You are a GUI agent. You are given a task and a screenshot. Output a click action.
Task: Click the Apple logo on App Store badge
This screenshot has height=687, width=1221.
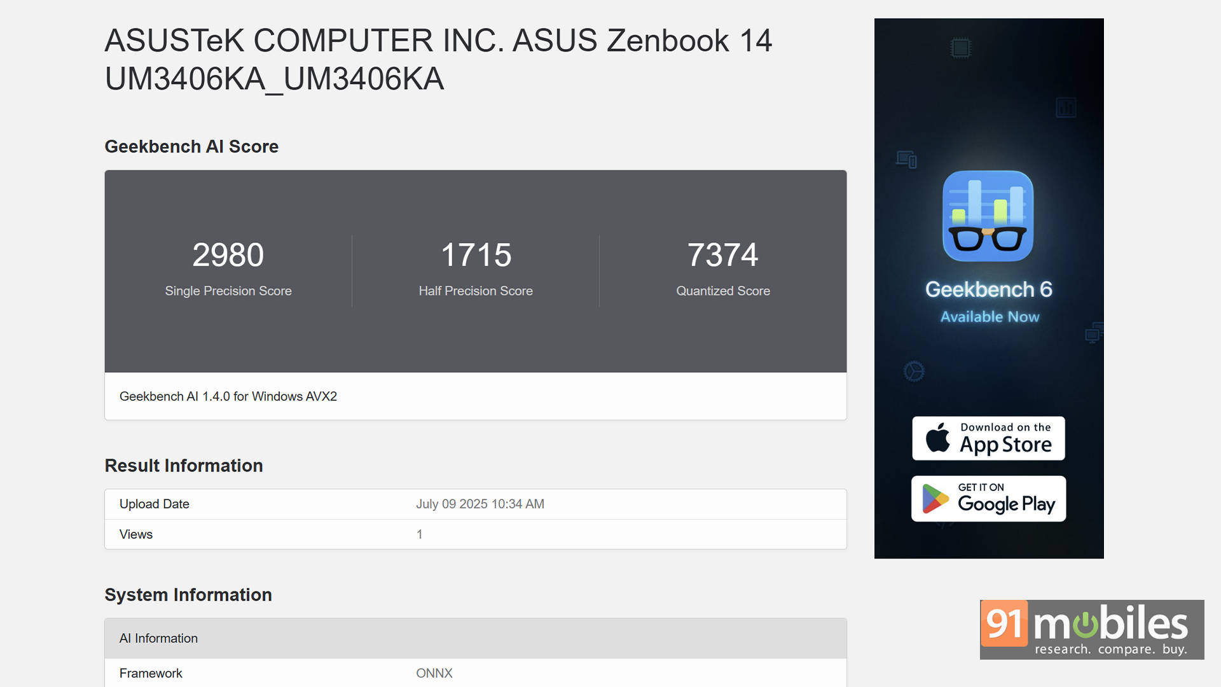937,438
